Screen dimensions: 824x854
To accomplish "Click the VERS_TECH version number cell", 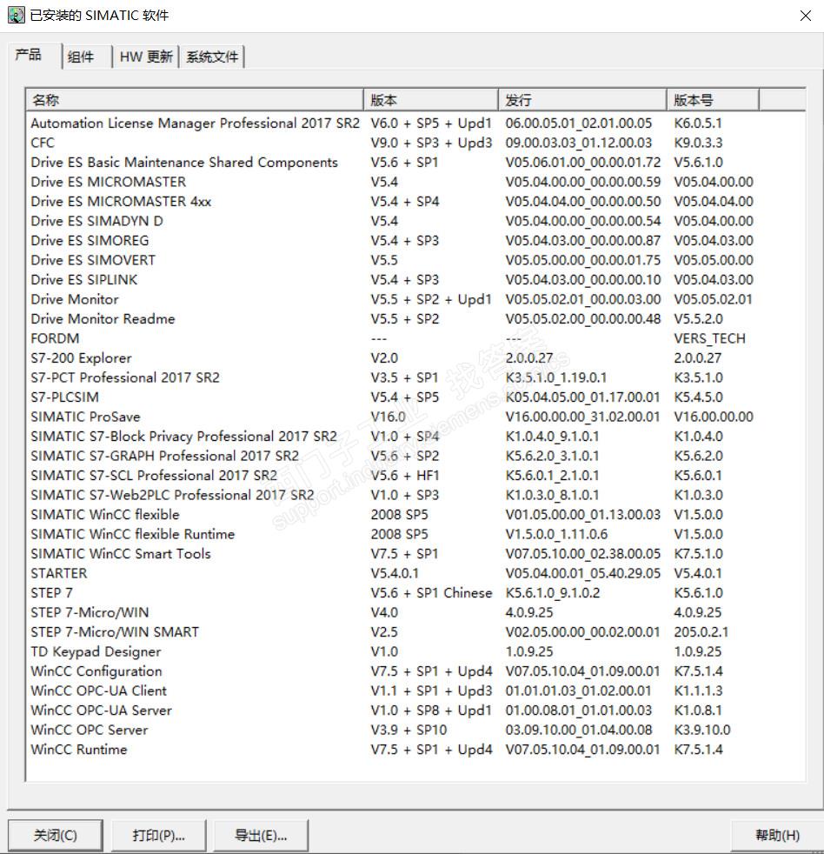I will pyautogui.click(x=709, y=339).
